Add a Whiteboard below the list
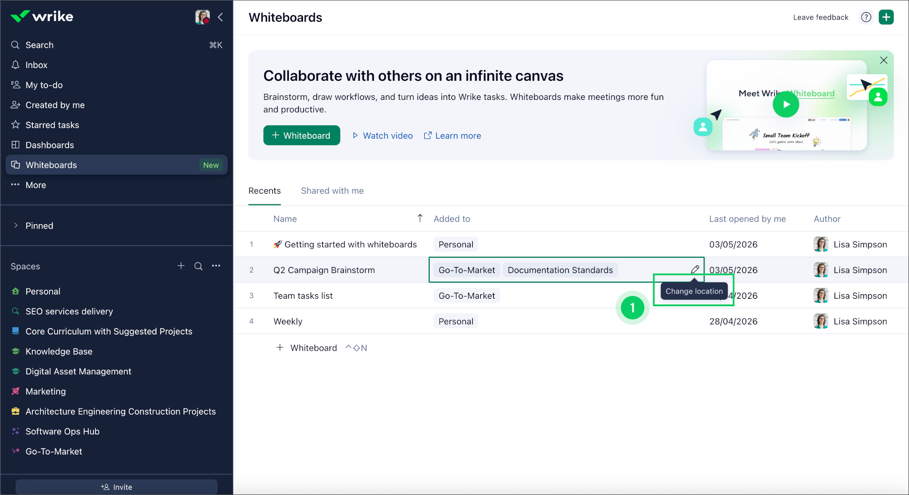The width and height of the screenshot is (909, 495). tap(307, 348)
